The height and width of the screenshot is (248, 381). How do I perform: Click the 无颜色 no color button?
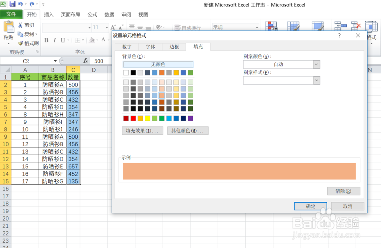tap(158, 64)
